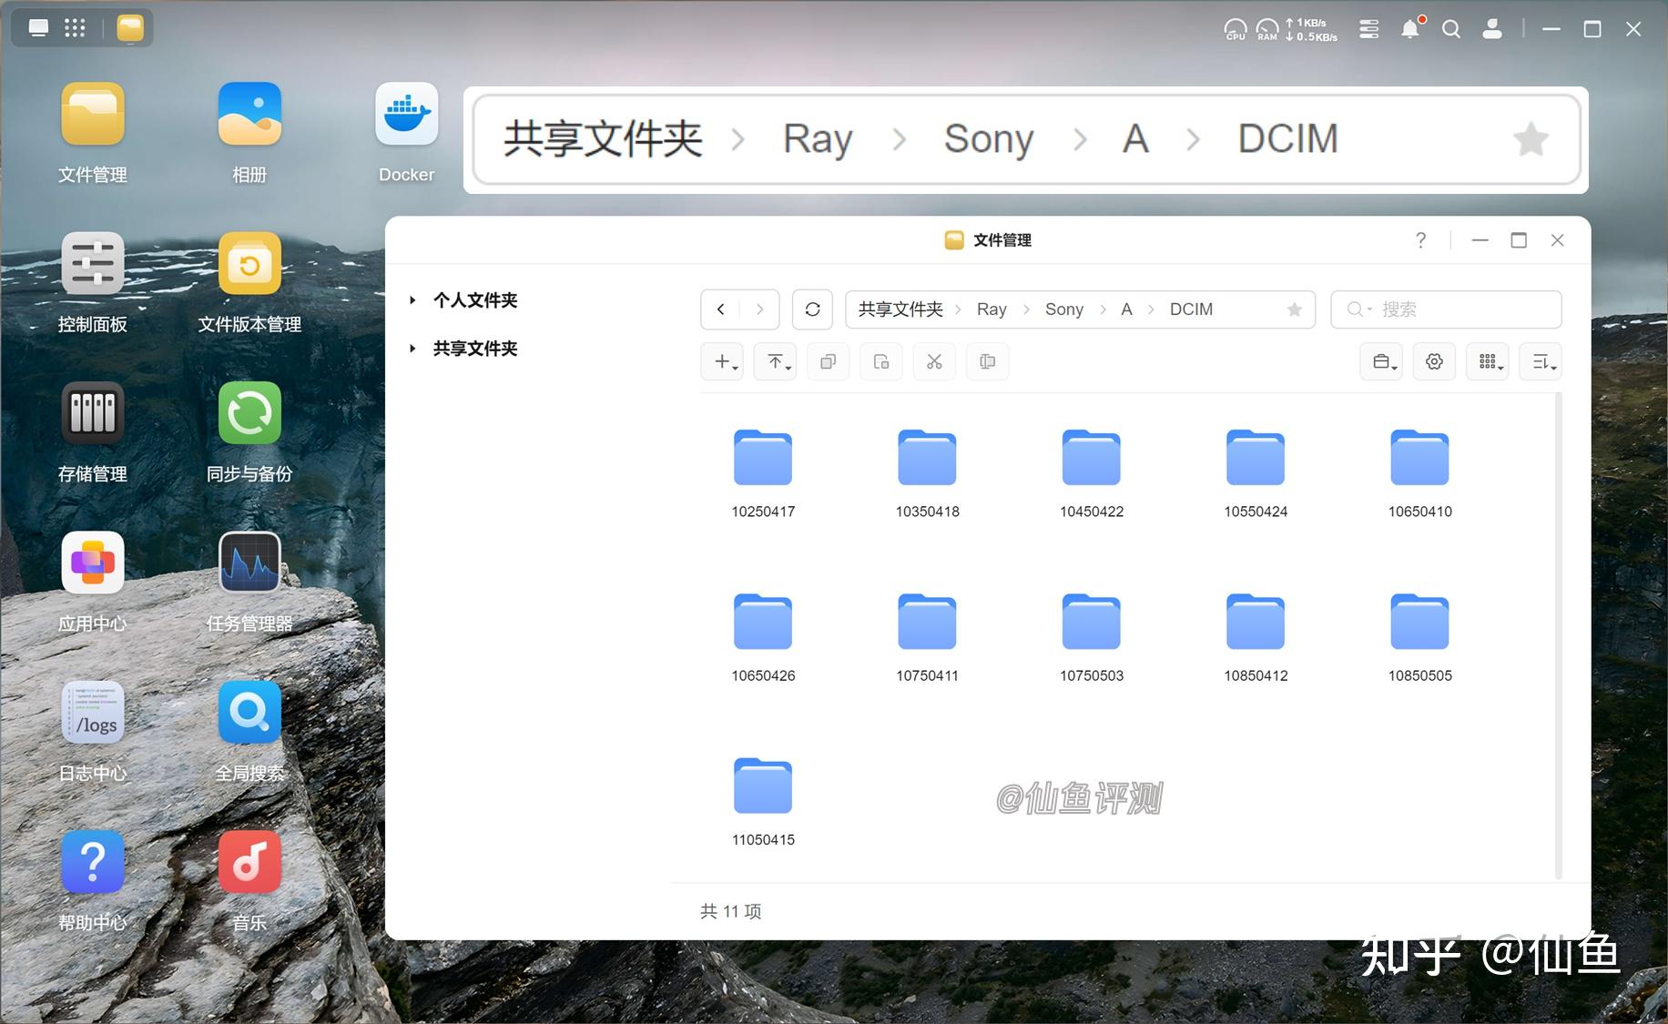Open the 任务管理器 task manager
Image resolution: width=1668 pixels, height=1024 pixels.
coord(249,563)
